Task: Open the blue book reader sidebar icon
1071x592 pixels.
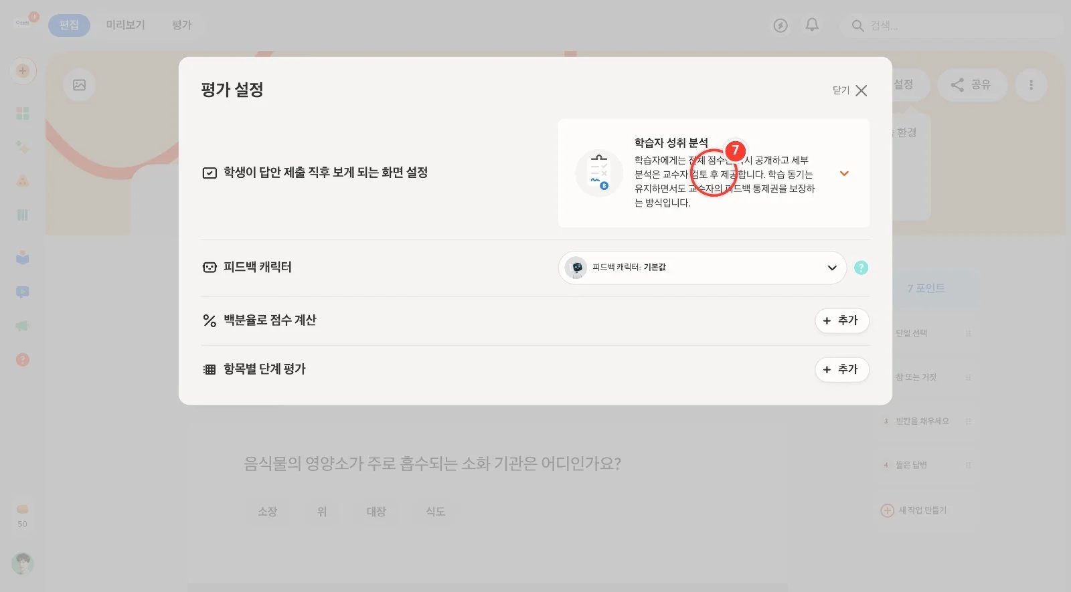Action: pos(23,258)
